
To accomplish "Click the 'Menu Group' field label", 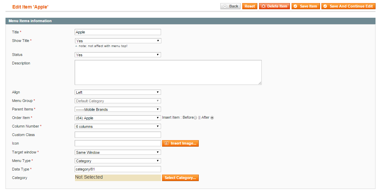I will [22, 101].
